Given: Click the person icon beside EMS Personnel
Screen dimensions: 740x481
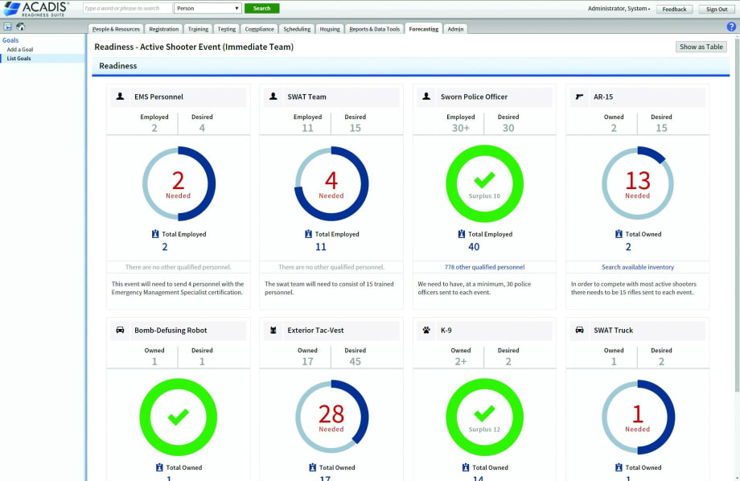Looking at the screenshot, I should tap(121, 97).
